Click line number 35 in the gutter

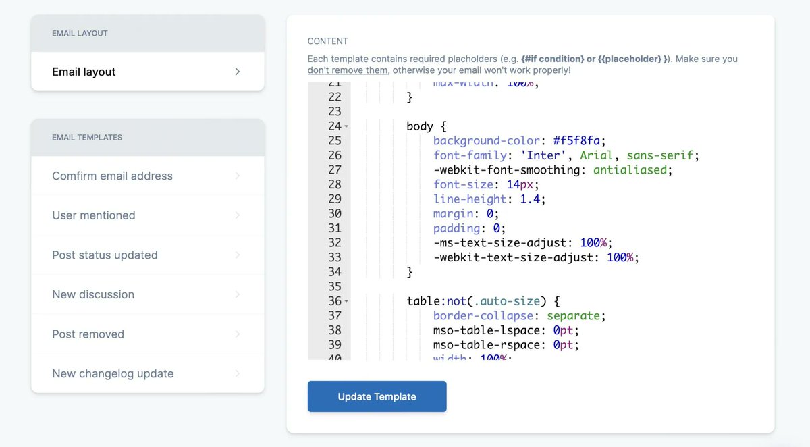click(334, 286)
